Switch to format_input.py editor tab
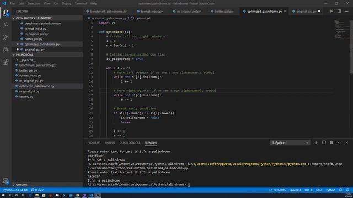The width and height of the screenshot is (353, 198). (152, 11)
